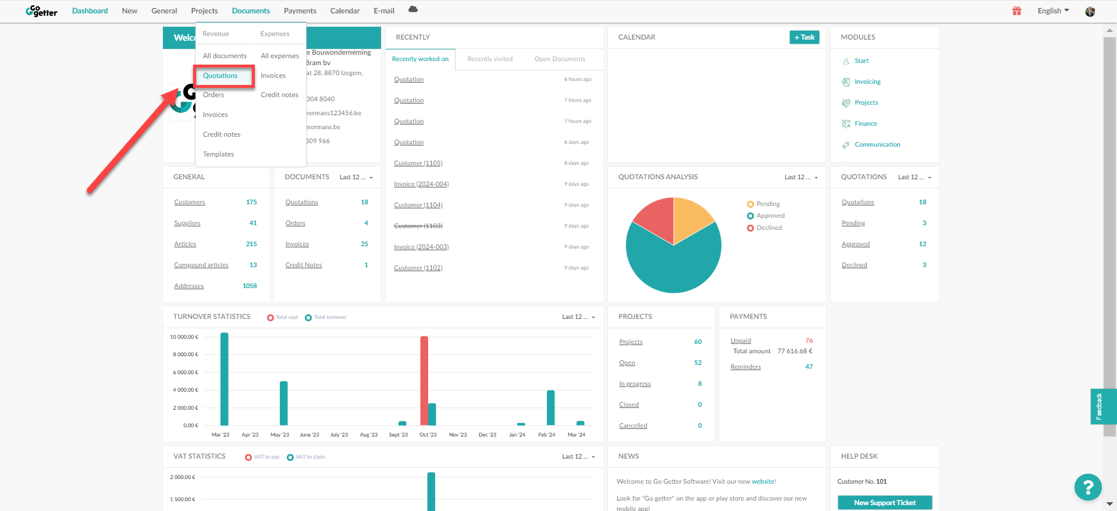1117x511 pixels.
Task: Click the + Task button
Action: (805, 37)
